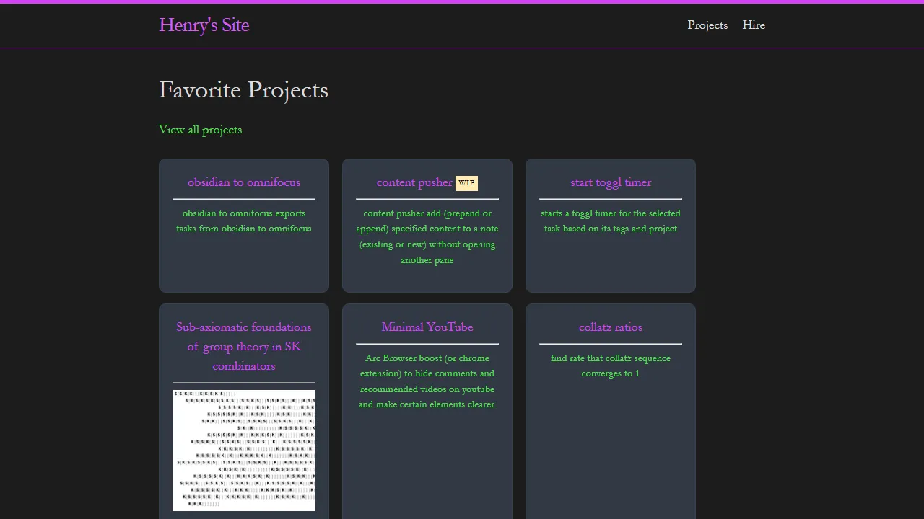This screenshot has width=924, height=519.
Task: Click "View all projects"
Action: 200,130
